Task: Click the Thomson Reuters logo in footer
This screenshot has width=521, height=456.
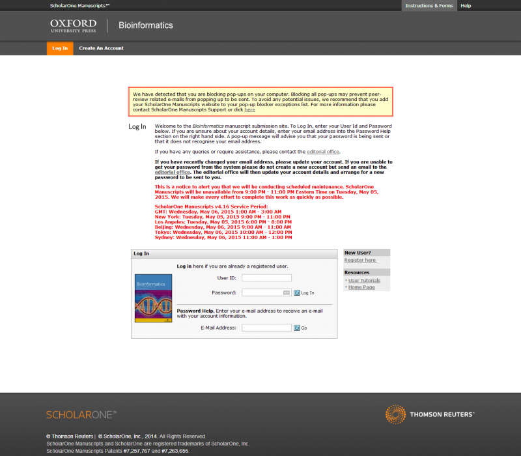Action: [430, 414]
